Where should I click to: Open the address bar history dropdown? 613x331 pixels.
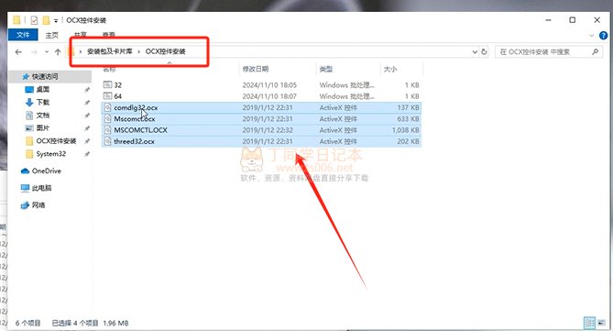pos(475,51)
